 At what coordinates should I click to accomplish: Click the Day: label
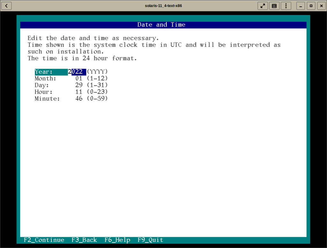click(42, 85)
